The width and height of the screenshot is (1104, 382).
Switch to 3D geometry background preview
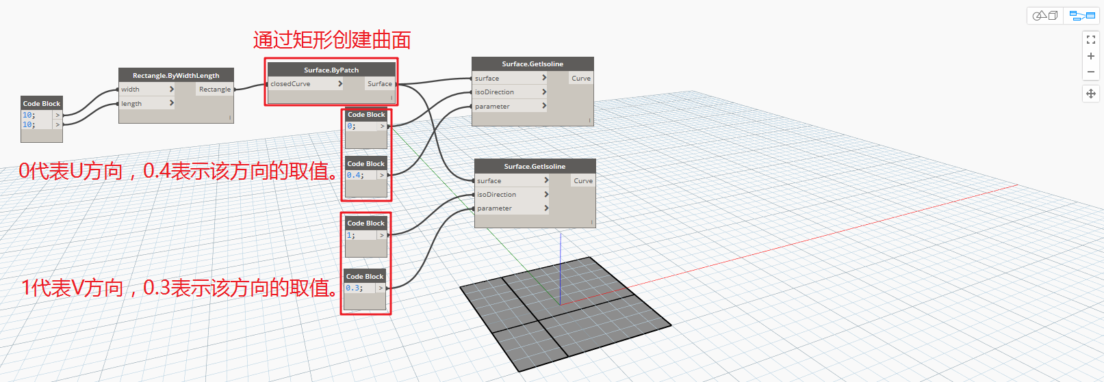[1045, 15]
